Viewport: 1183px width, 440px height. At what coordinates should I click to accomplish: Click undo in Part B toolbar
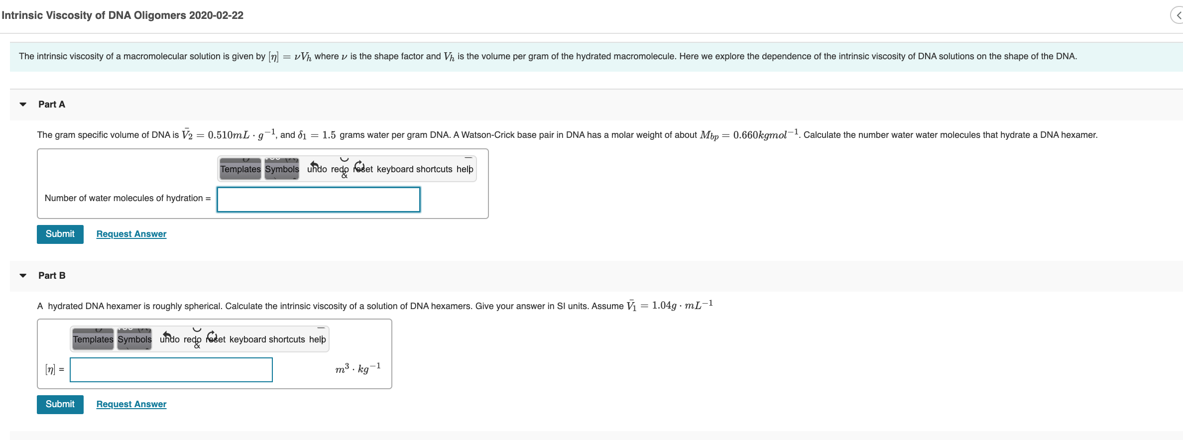[x=169, y=339]
